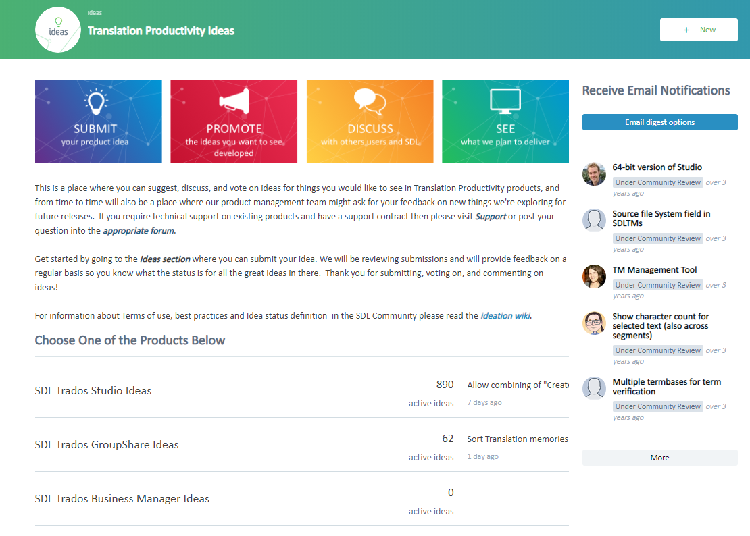
Task: Open 'Show character count for selected text' idea
Action: (661, 326)
